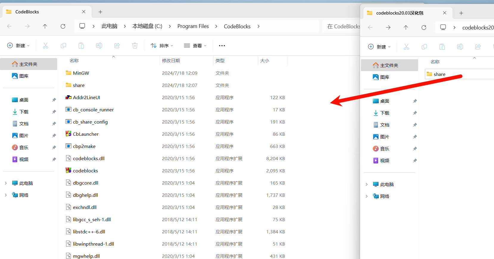Expand 此电脑 in CodeBlocks window sidebar
The width and height of the screenshot is (494, 259).
(6, 183)
